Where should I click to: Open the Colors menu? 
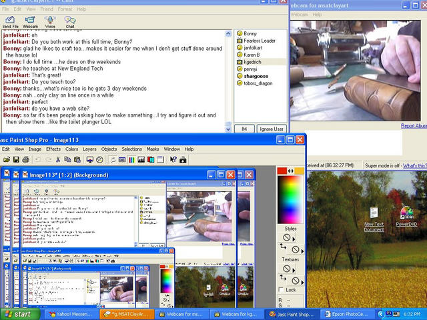[71, 149]
